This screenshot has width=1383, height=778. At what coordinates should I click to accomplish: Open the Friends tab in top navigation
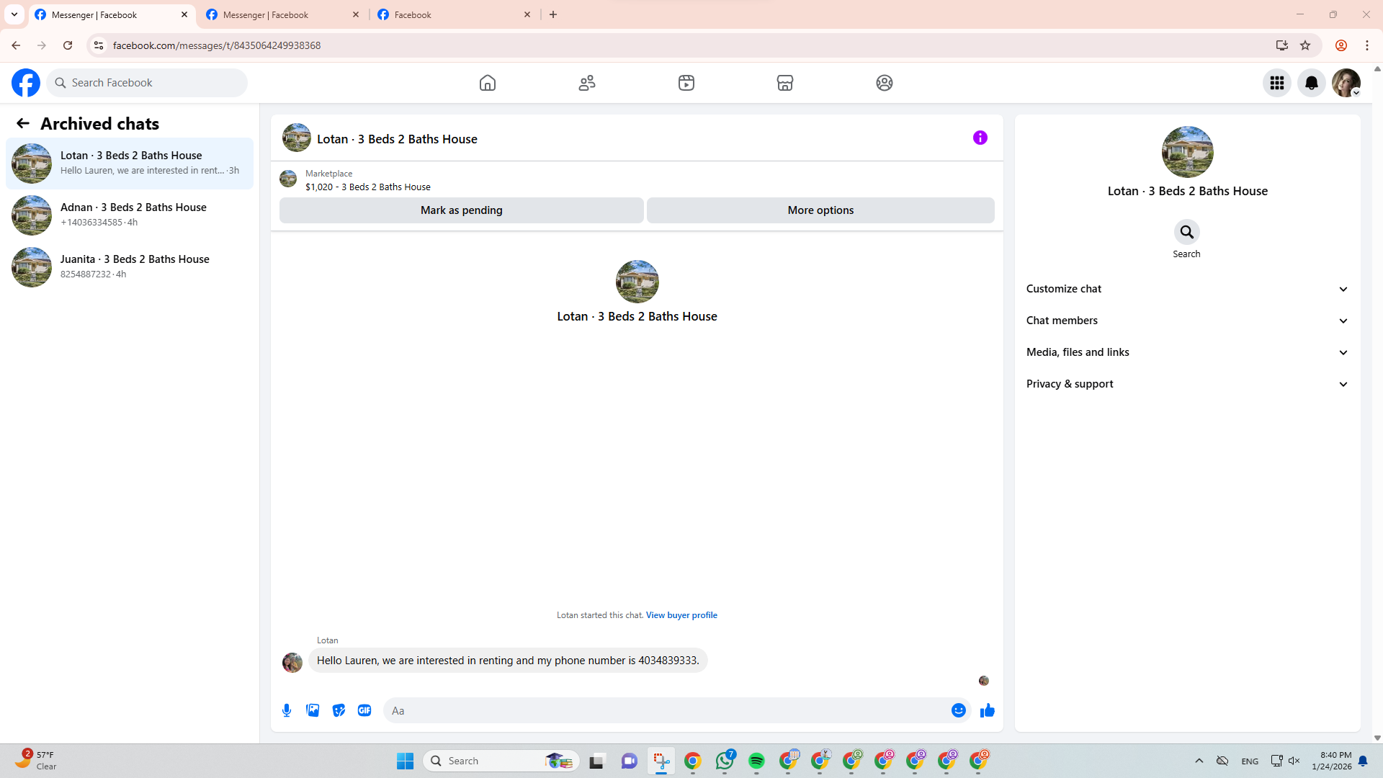(x=587, y=83)
